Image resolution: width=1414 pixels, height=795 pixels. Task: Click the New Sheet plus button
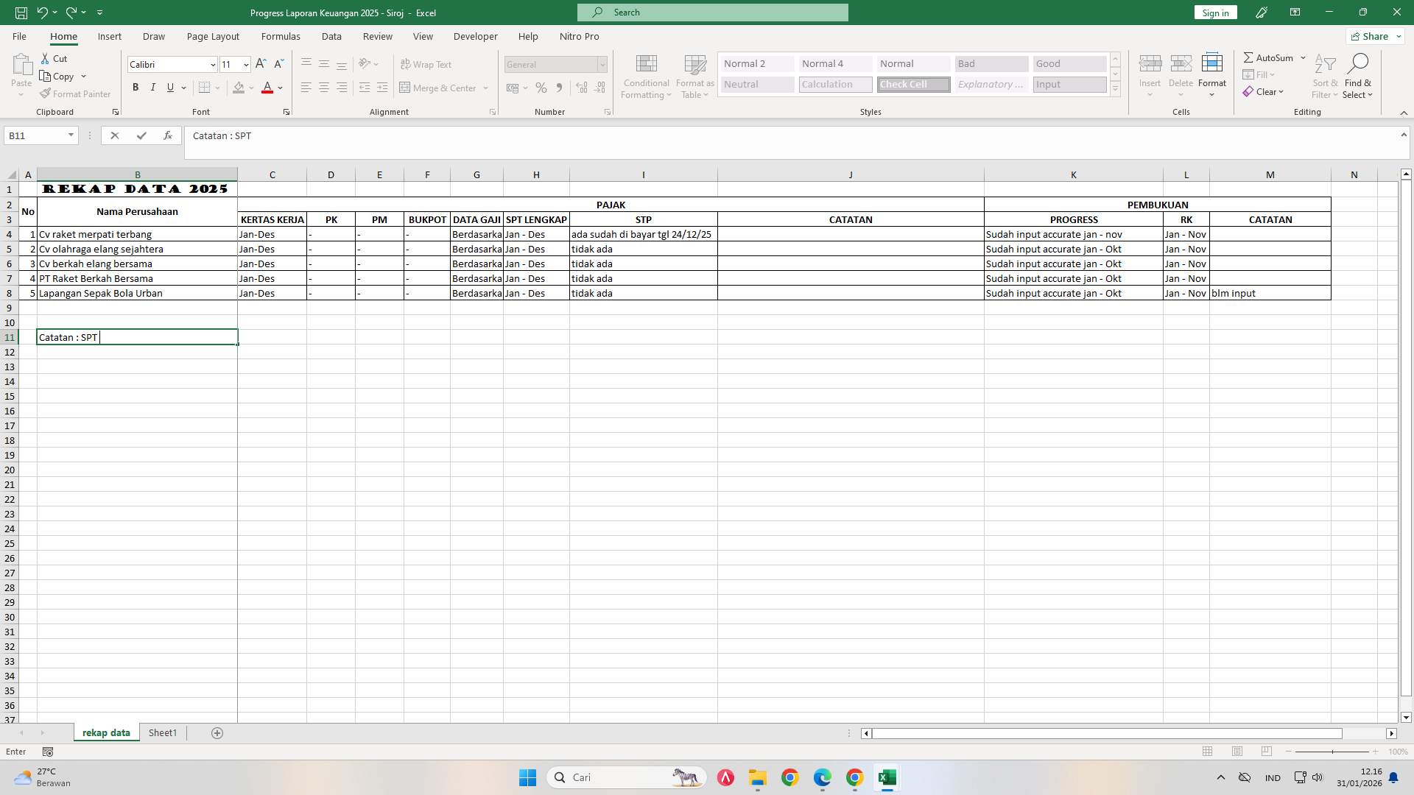217,732
